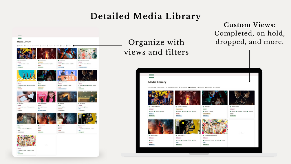
Task: Open the Bloodhounds poster on the tablet page
Action: pyautogui.click(x=67, y=53)
